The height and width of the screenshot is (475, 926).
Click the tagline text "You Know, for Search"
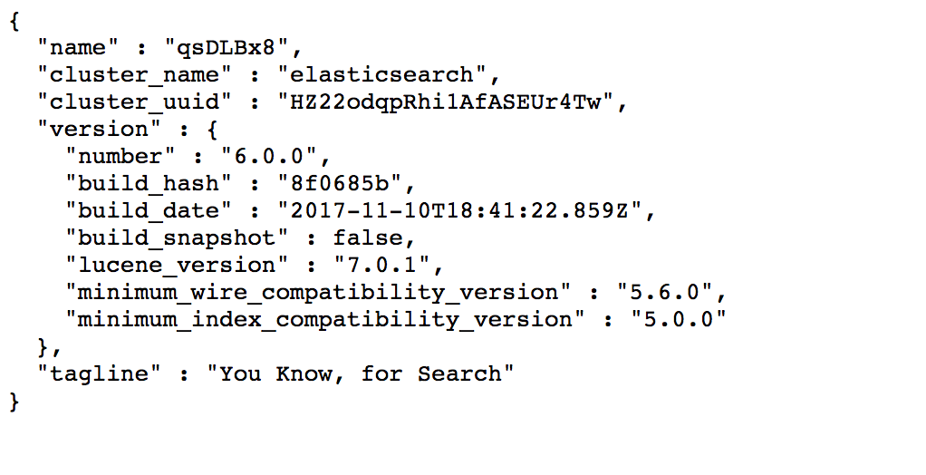(x=361, y=373)
